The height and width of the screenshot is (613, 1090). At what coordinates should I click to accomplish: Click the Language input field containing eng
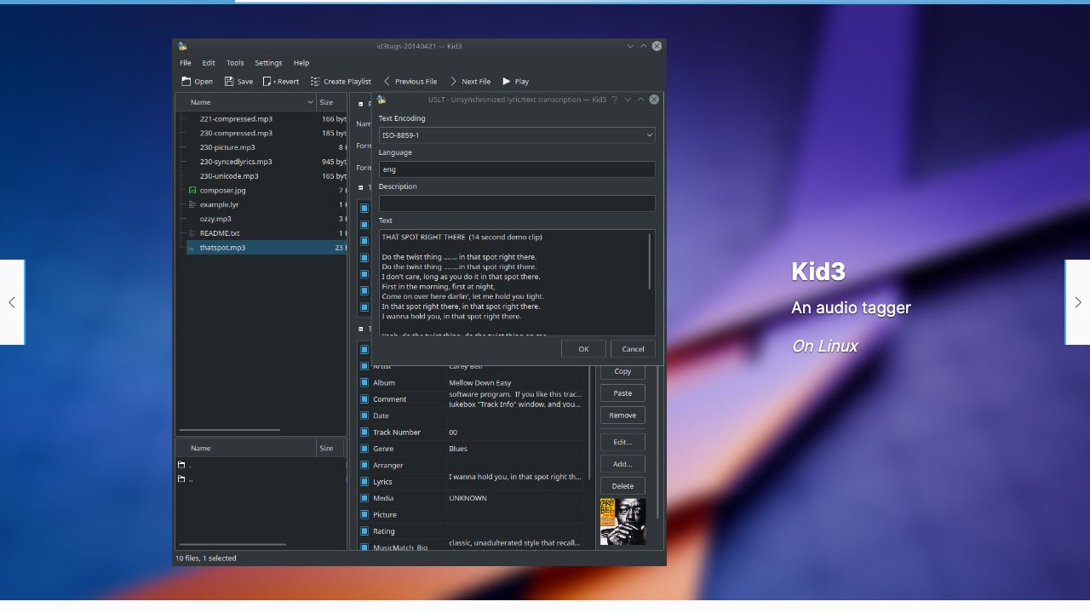point(517,169)
